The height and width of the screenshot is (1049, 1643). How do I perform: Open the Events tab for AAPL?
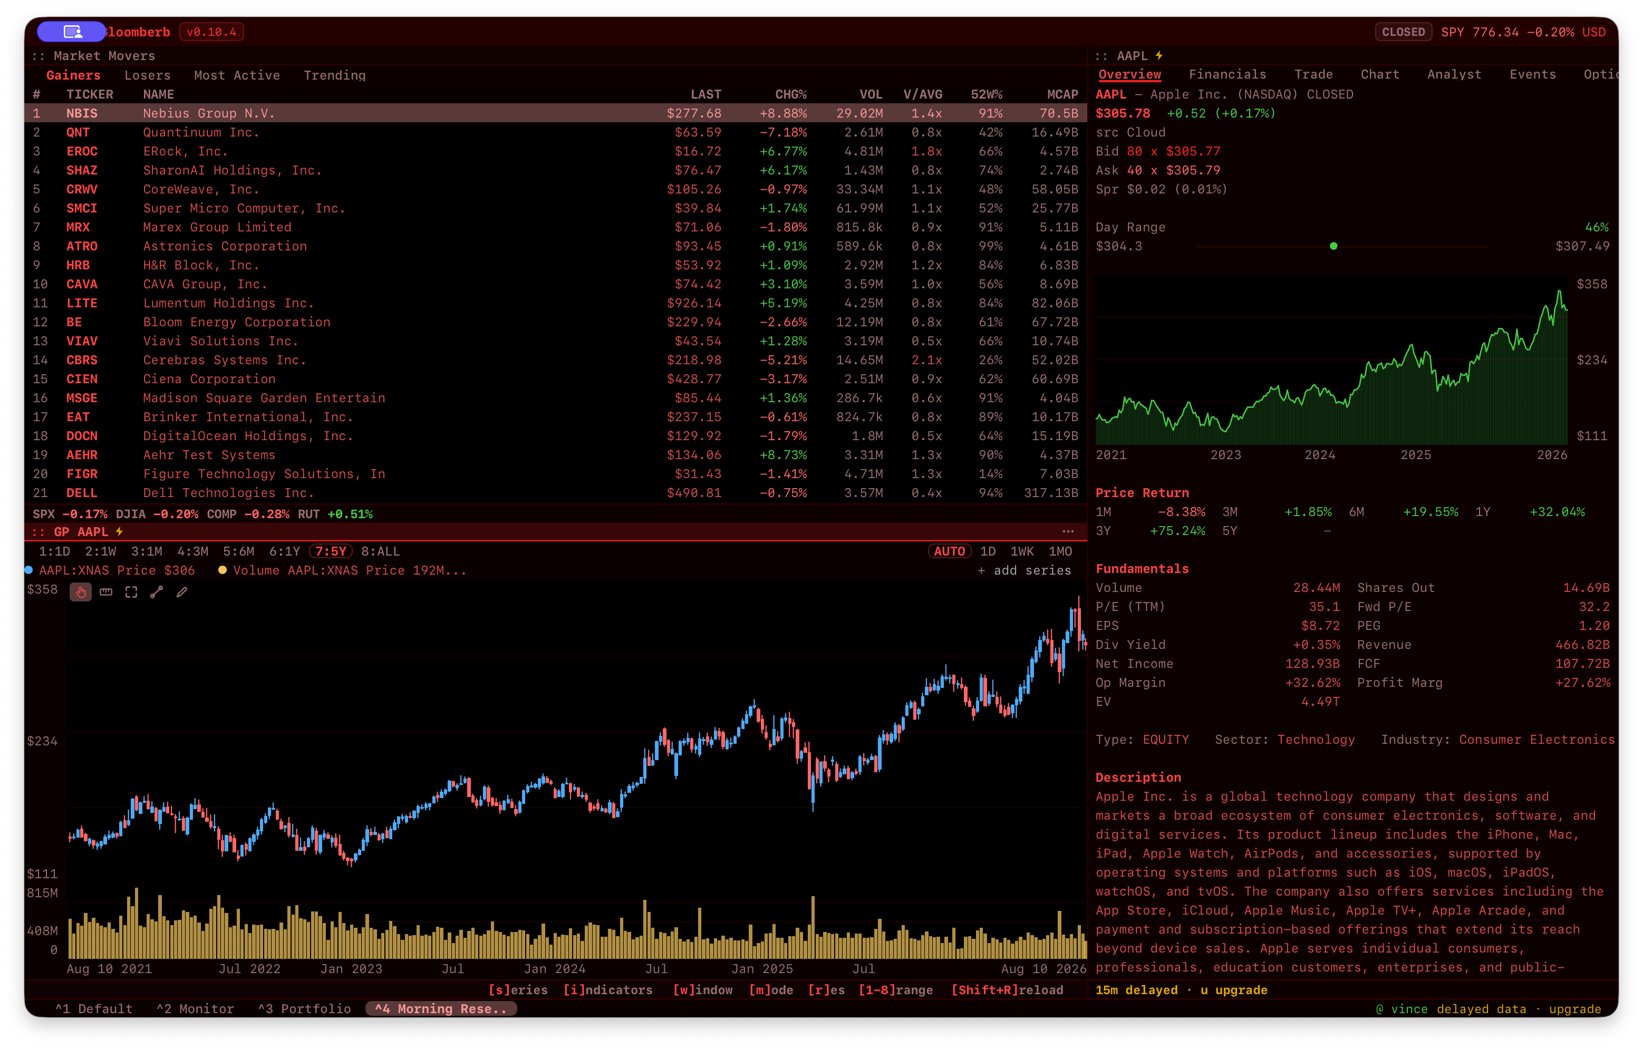click(1532, 74)
